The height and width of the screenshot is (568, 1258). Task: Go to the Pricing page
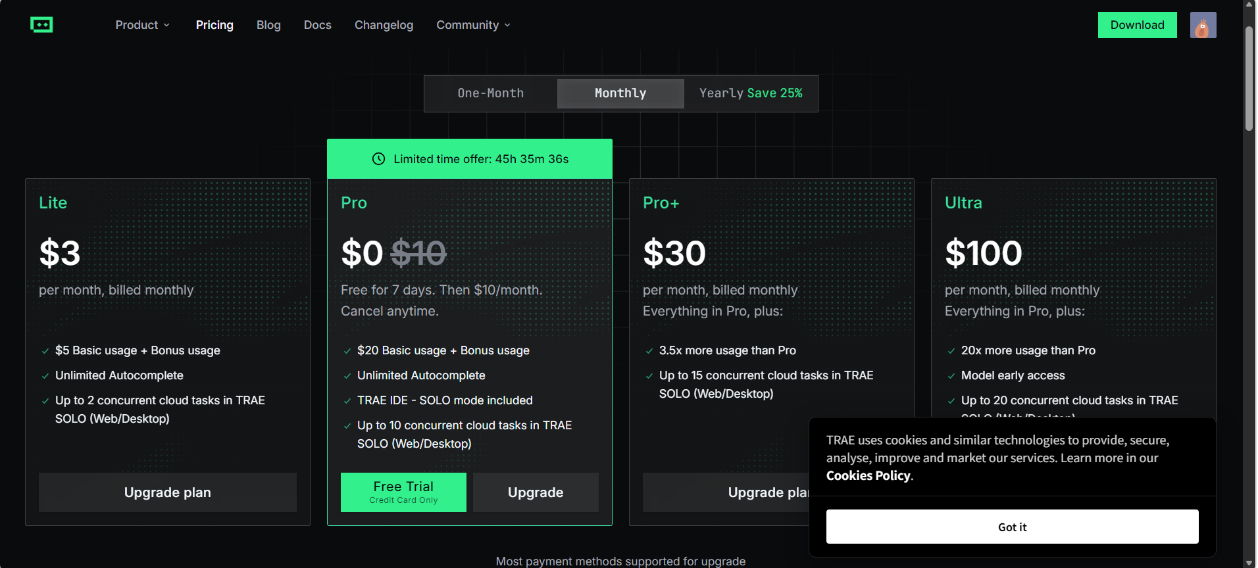click(214, 25)
